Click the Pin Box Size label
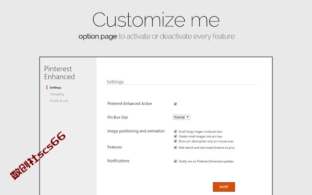312x195 pixels. (x=117, y=117)
